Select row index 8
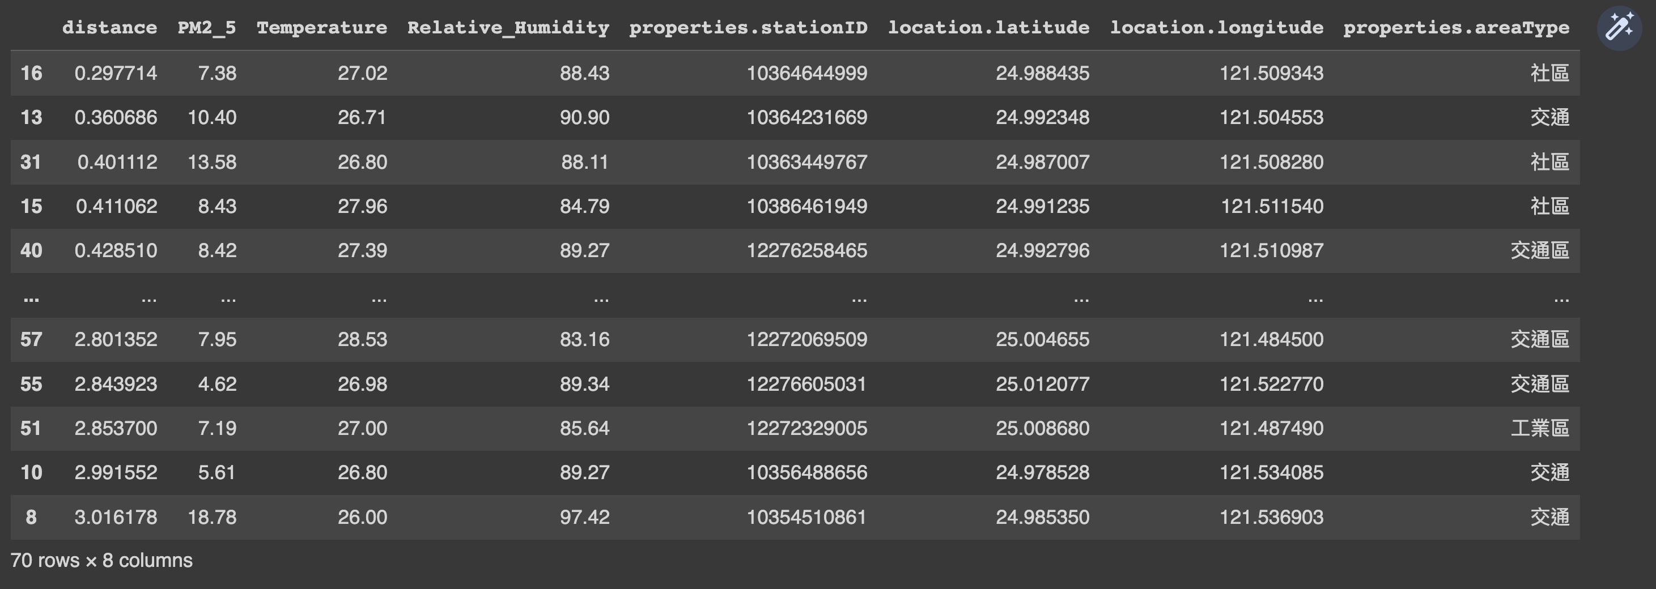Image resolution: width=1656 pixels, height=589 pixels. [x=31, y=517]
